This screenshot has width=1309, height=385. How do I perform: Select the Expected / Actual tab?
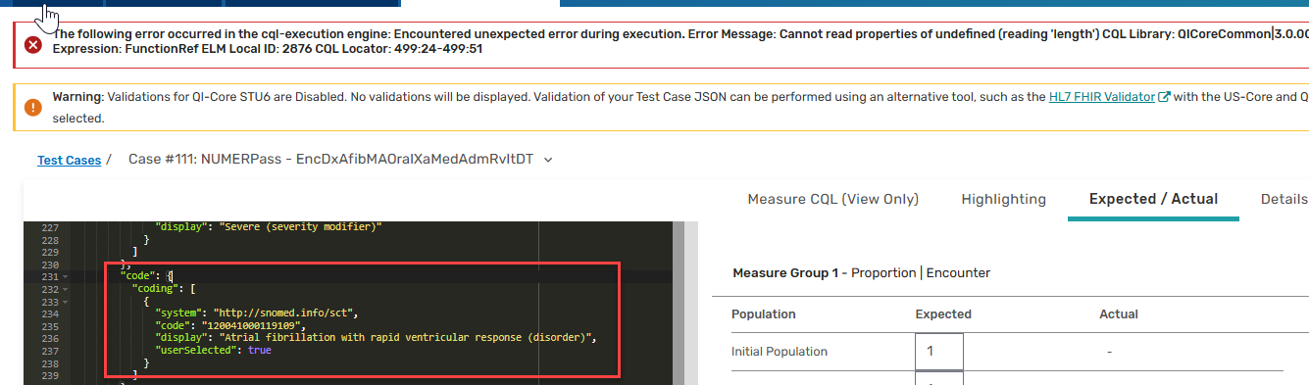[1153, 199]
